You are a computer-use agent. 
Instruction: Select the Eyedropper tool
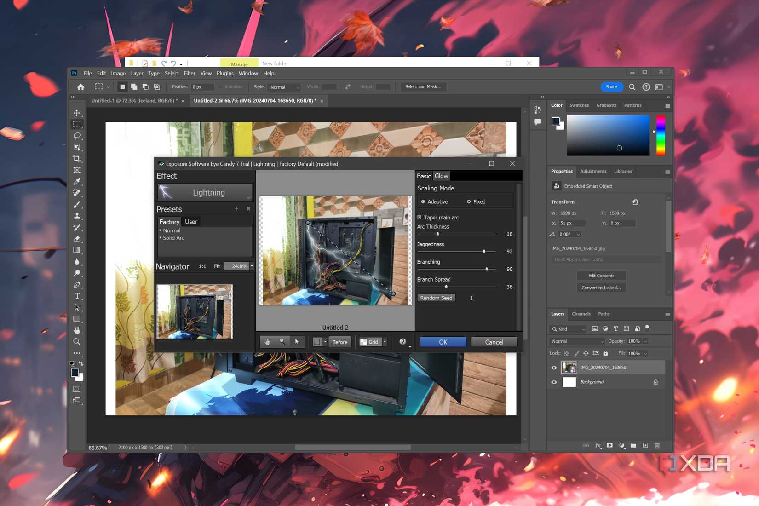coord(77,182)
